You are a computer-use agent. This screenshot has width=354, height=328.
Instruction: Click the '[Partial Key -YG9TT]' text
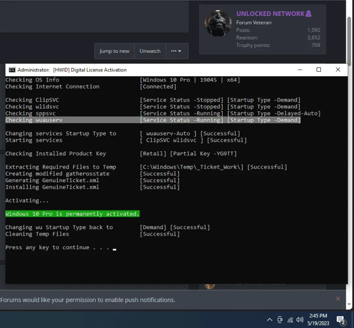[203, 154]
